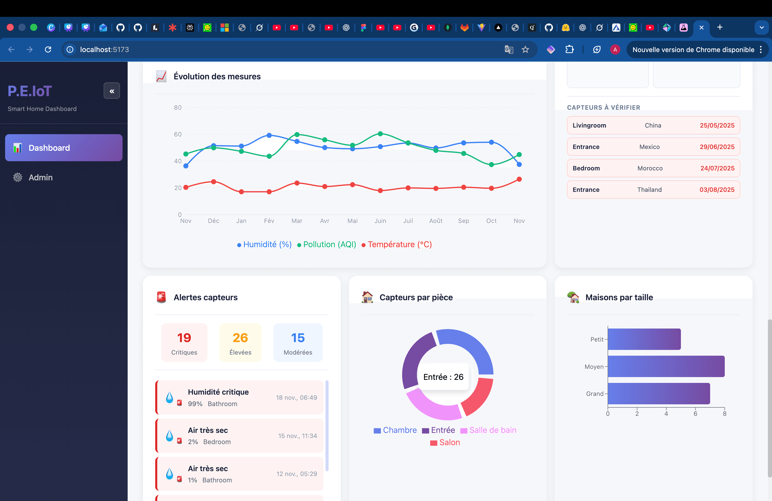Open the Chrome extensions puzzle icon
The height and width of the screenshot is (501, 772).
click(570, 49)
